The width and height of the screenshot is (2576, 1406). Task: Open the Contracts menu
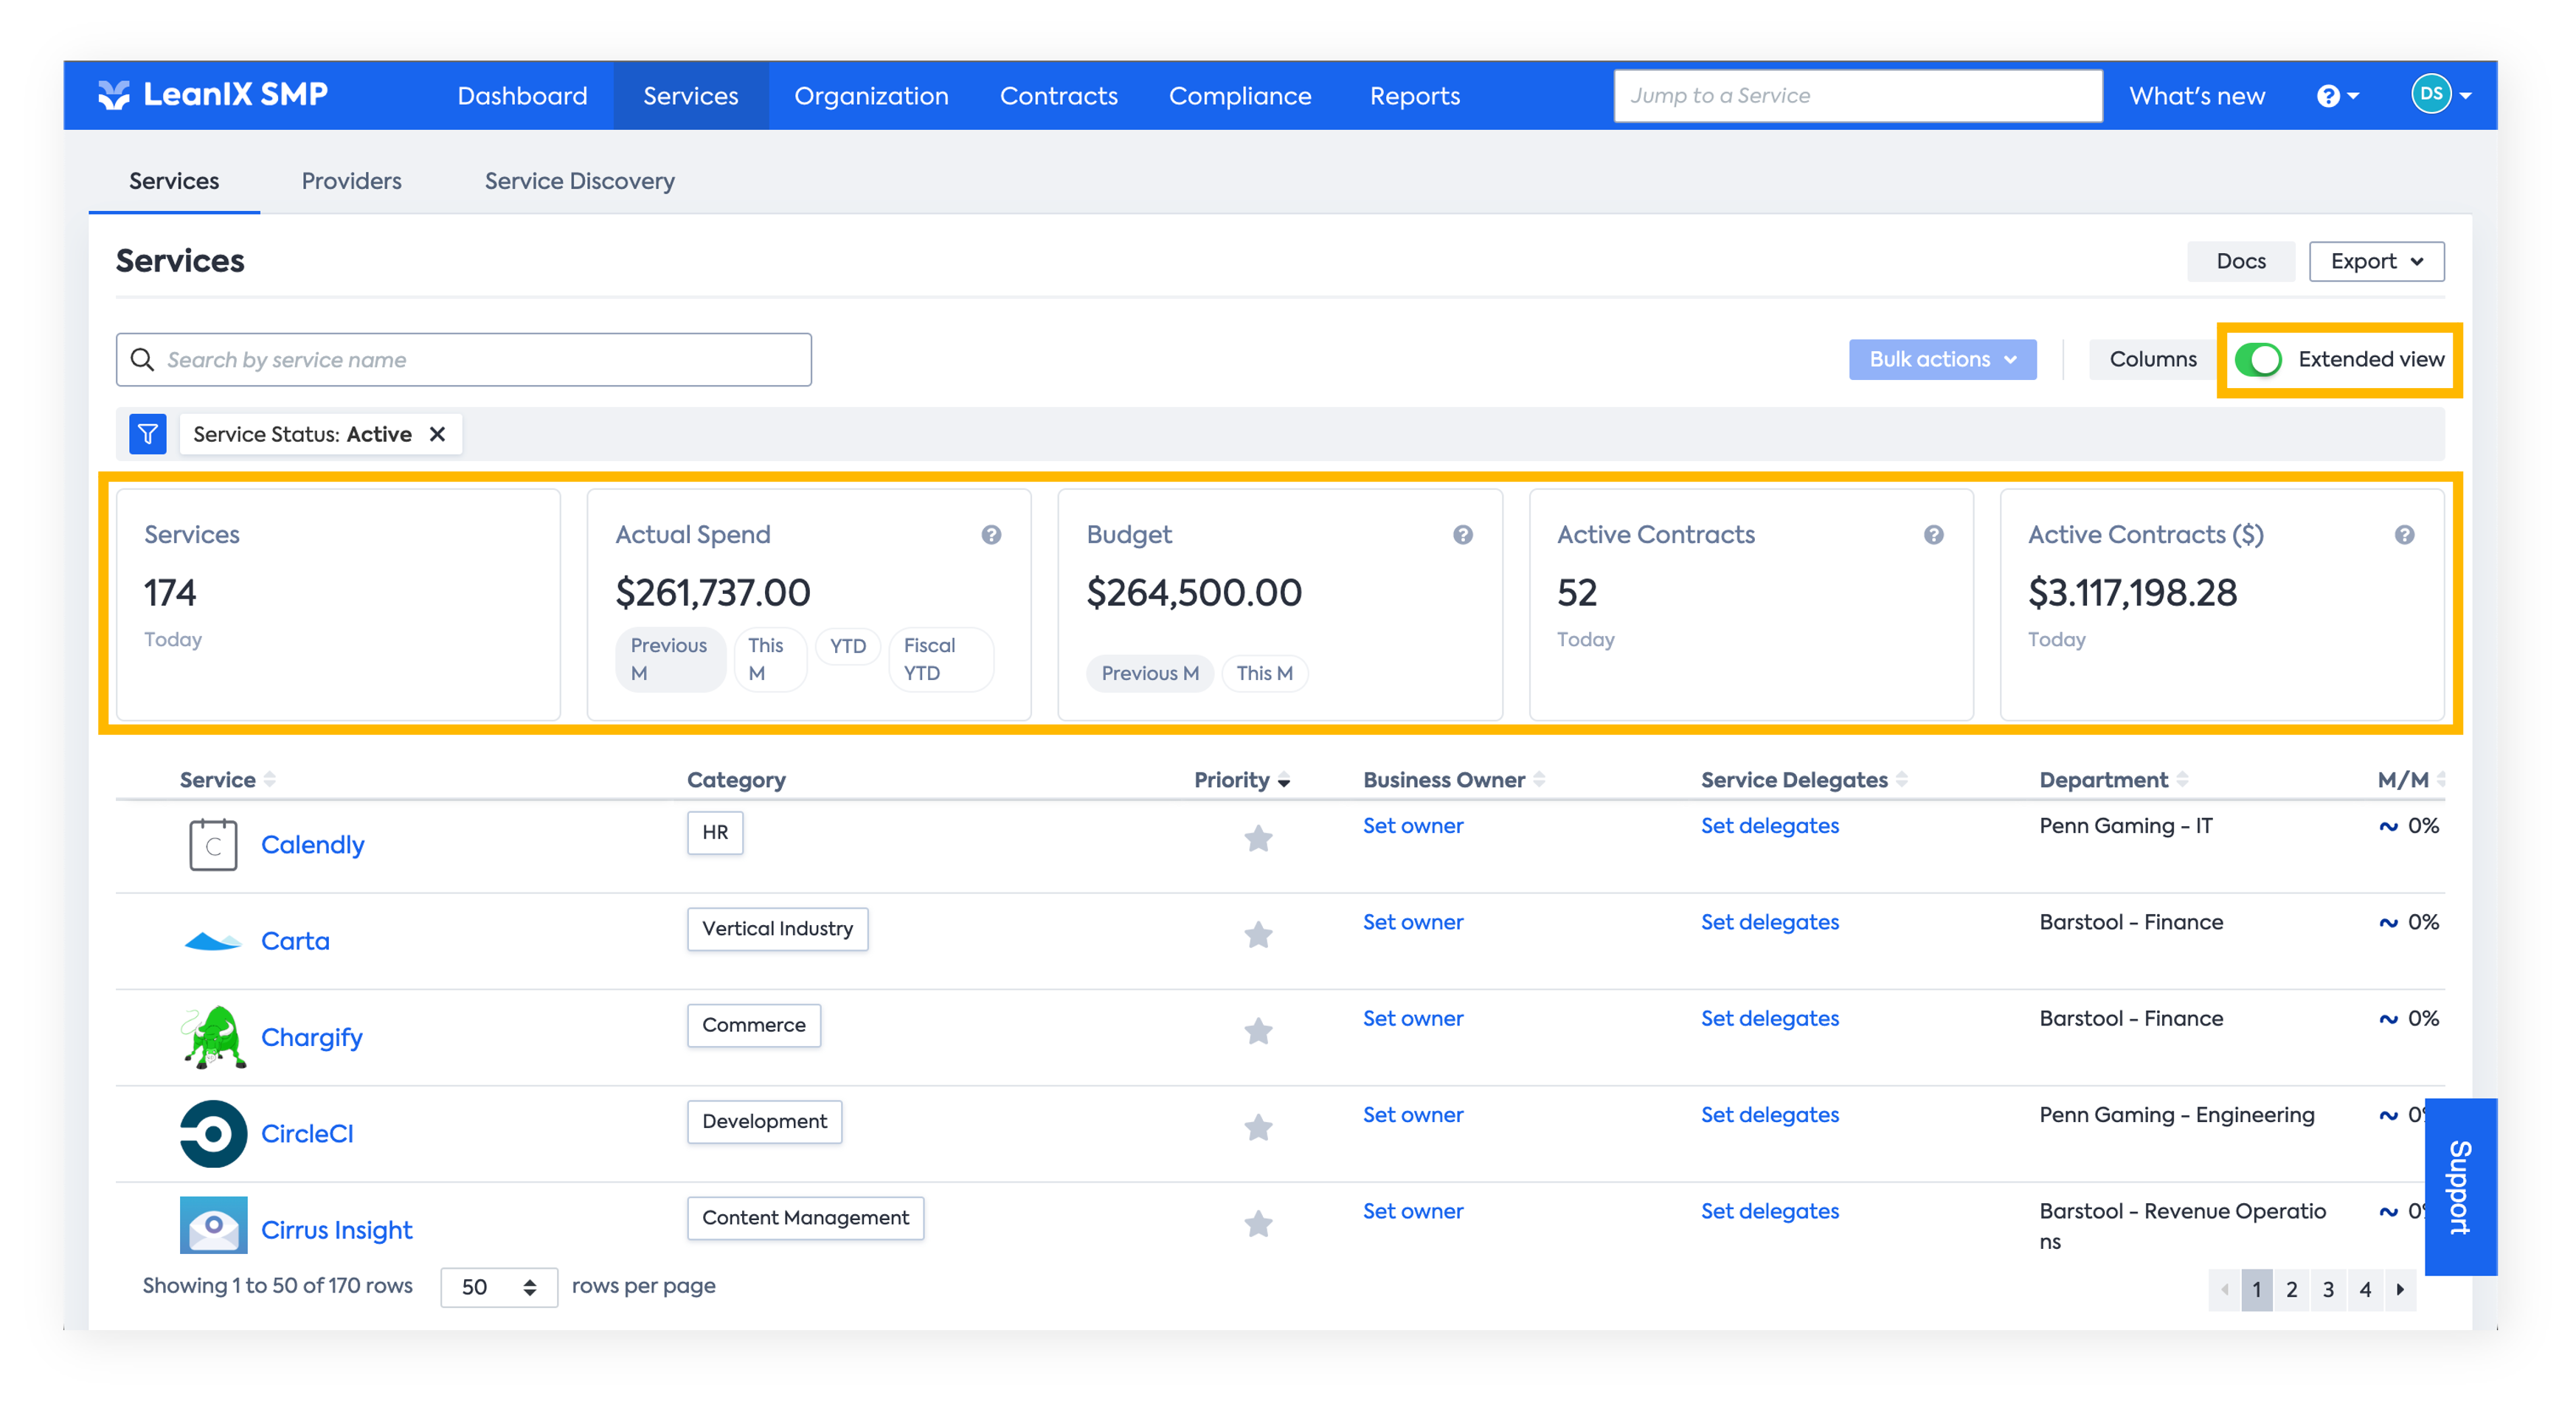tap(1059, 96)
